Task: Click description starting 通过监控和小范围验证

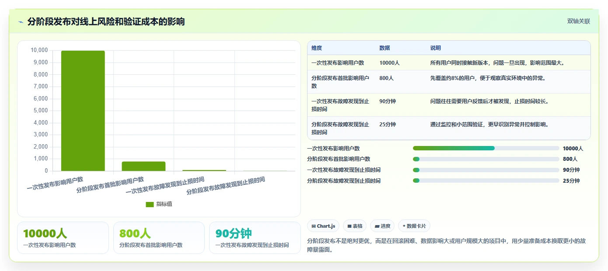Action: (x=489, y=125)
